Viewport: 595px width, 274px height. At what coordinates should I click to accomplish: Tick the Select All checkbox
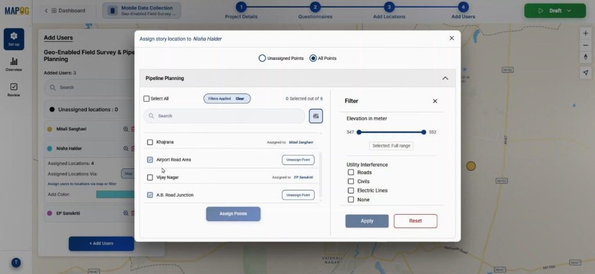pos(146,99)
